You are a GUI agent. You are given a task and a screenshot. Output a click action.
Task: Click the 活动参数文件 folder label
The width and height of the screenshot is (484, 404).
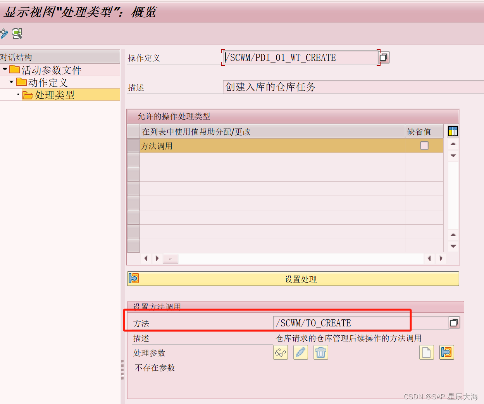click(x=52, y=70)
